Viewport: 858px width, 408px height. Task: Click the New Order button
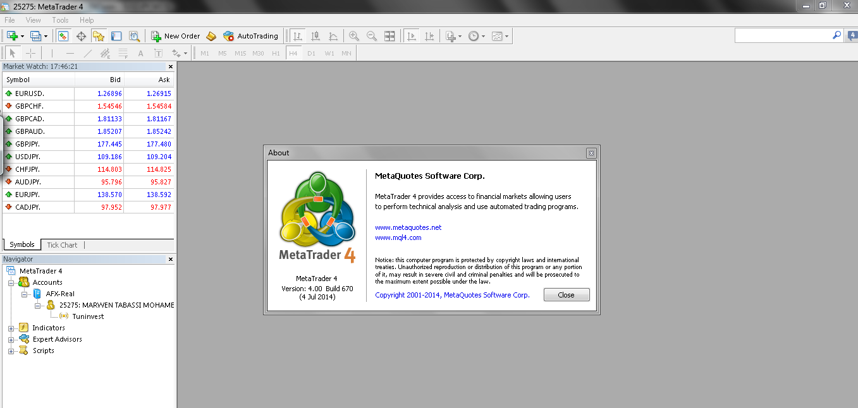[175, 36]
